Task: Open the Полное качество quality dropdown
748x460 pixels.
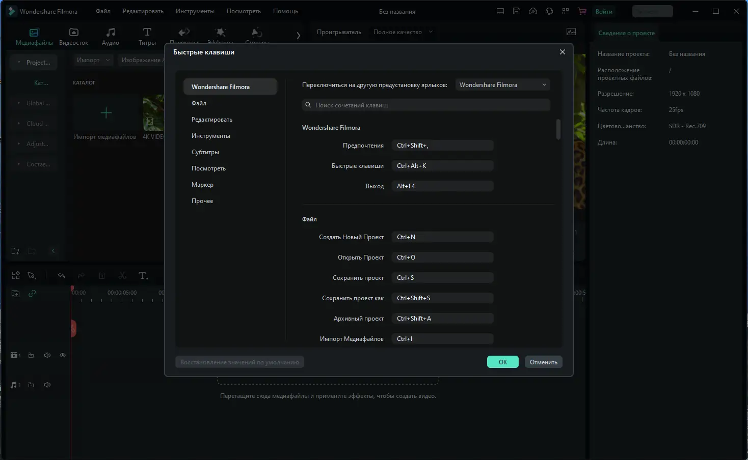Action: point(403,32)
